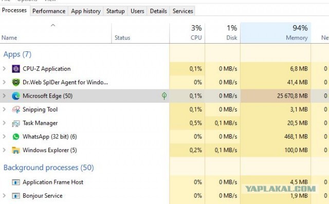Click the Background processes (50) heading
Viewport: 329px width, 204px height.
tap(49, 168)
